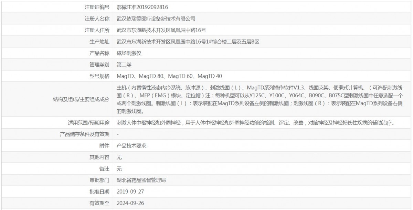Screen dimensions: 413x210
Task: Select category value '第二类'
Action: point(124,65)
